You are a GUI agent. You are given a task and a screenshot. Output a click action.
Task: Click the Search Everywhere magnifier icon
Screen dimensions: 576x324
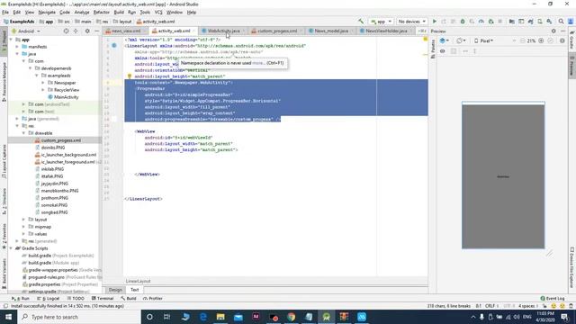(561, 22)
